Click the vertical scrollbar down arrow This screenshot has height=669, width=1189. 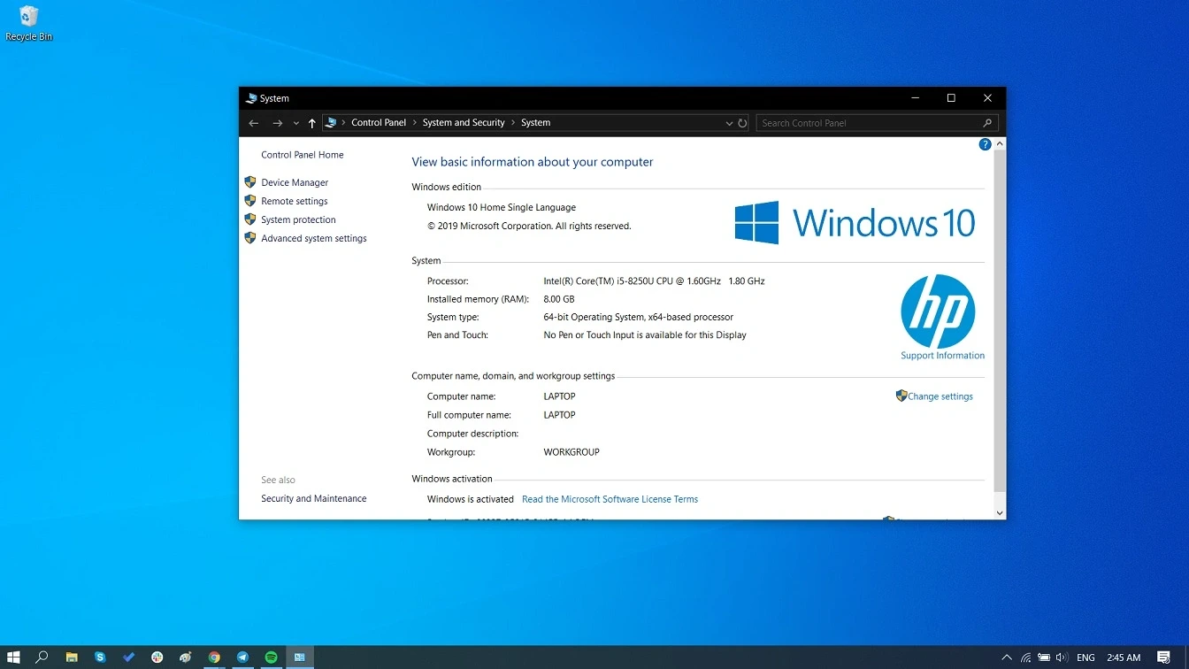(x=1000, y=512)
